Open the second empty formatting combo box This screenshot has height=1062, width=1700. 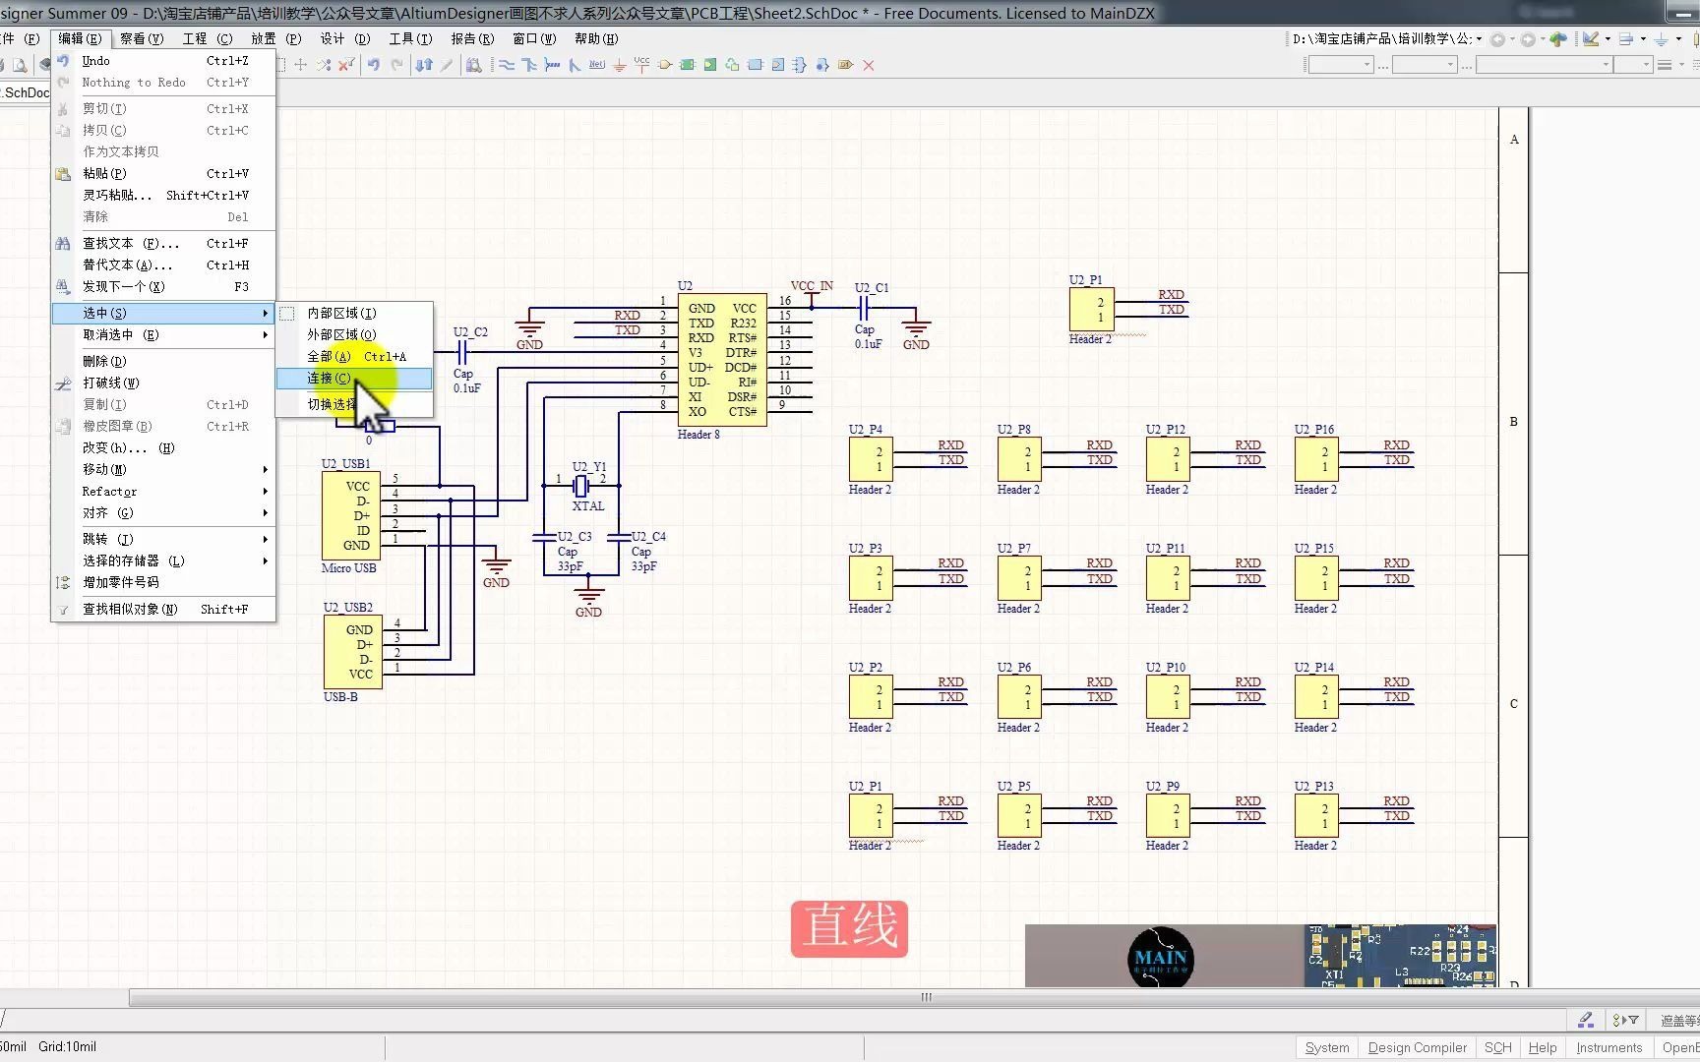[x=1425, y=65]
